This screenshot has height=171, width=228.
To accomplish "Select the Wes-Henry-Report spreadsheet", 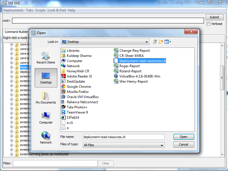I will coord(131,81).
